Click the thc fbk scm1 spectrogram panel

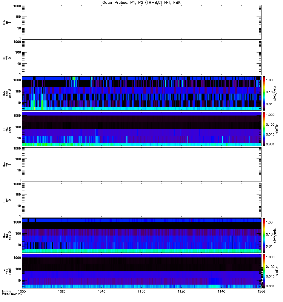[x=142, y=271]
